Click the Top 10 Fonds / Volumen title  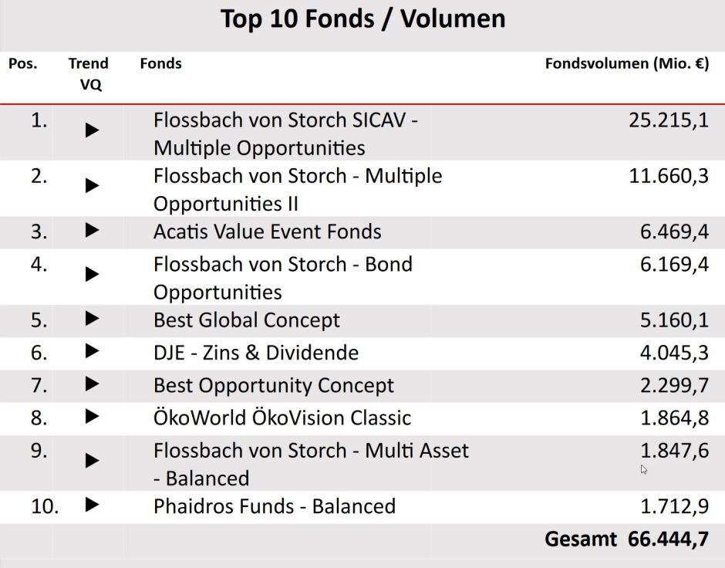(362, 19)
